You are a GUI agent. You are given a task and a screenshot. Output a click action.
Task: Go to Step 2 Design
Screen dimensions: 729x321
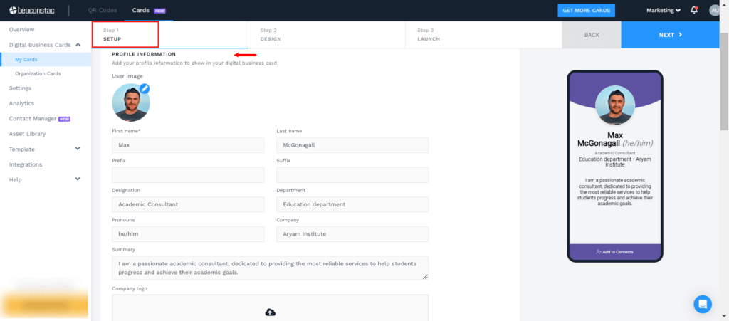[x=326, y=34]
